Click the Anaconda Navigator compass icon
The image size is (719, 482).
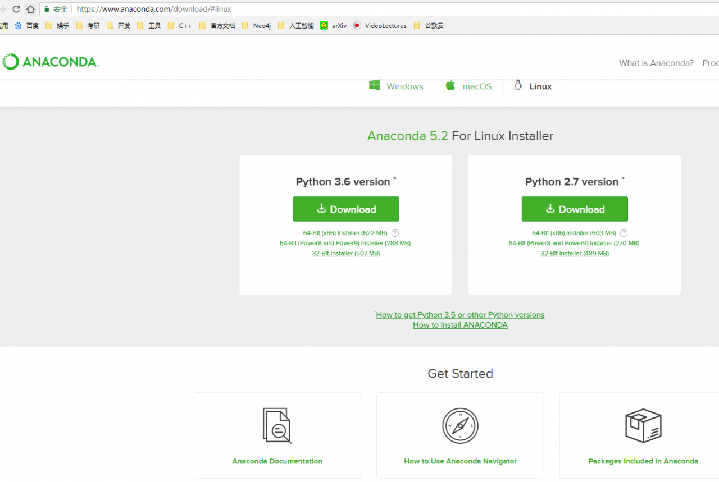460,426
